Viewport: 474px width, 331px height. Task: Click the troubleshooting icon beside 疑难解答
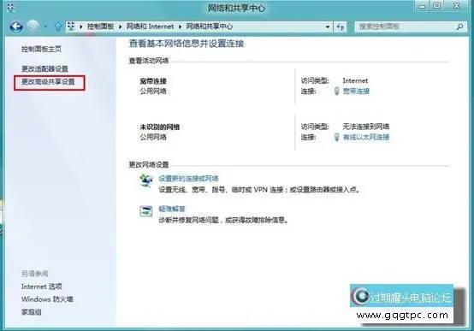[x=146, y=211]
